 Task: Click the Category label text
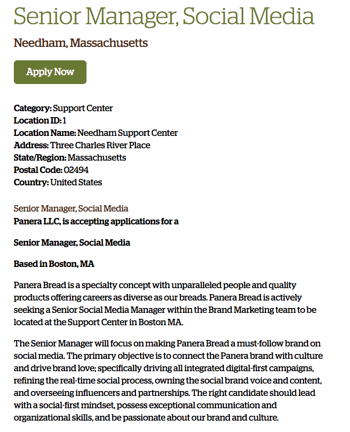pos(32,108)
